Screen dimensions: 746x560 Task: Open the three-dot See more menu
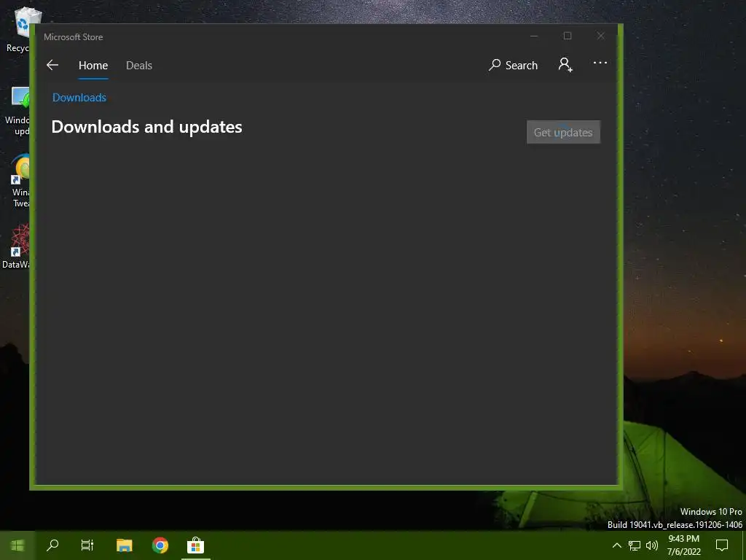(600, 63)
